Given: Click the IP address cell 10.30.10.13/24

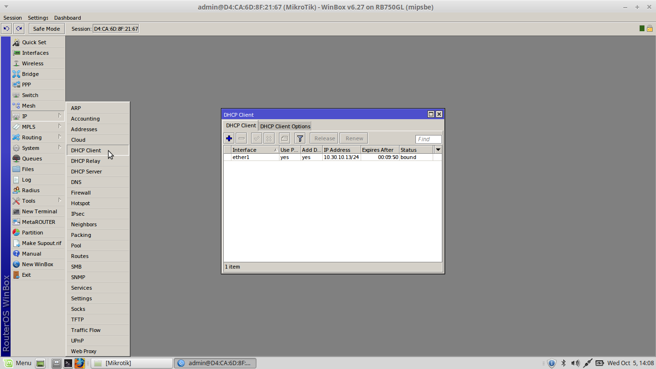Looking at the screenshot, I should [x=341, y=157].
